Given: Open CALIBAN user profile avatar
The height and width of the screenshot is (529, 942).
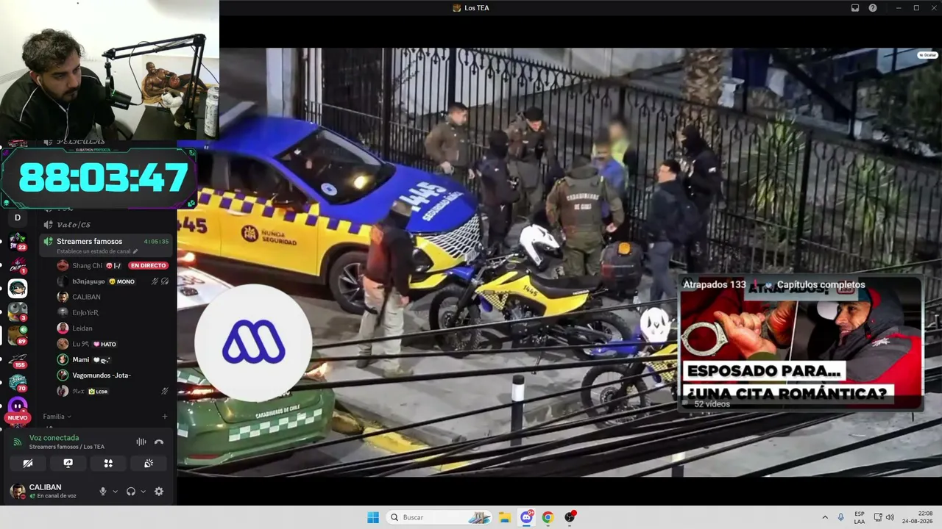Looking at the screenshot, I should coord(17,491).
